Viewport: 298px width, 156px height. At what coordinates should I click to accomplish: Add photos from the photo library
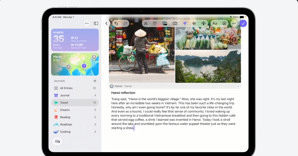165,23
